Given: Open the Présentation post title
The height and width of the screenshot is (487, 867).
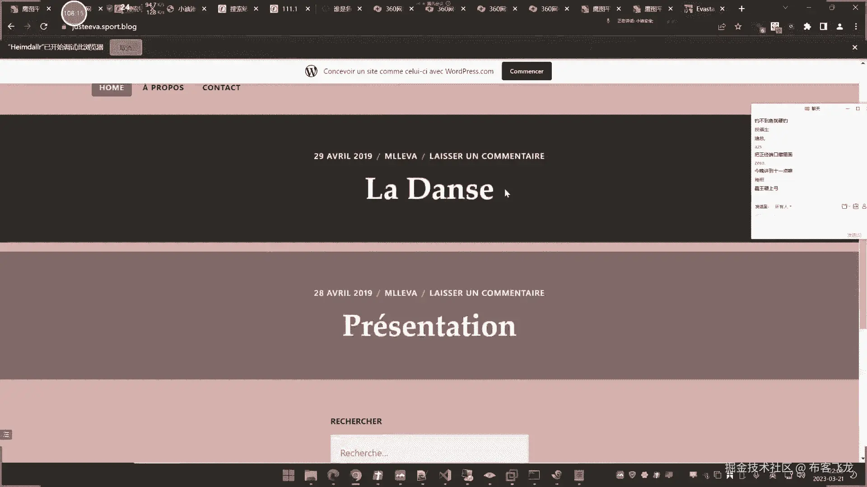Looking at the screenshot, I should pyautogui.click(x=429, y=326).
